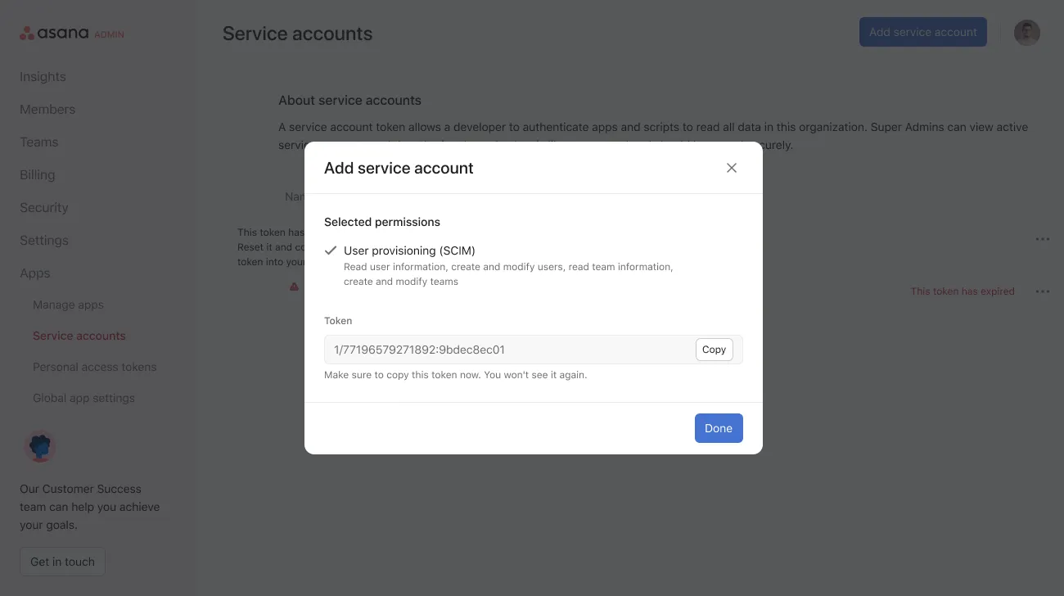The width and height of the screenshot is (1064, 596).
Task: Open the profile avatar menu
Action: coord(1026,32)
